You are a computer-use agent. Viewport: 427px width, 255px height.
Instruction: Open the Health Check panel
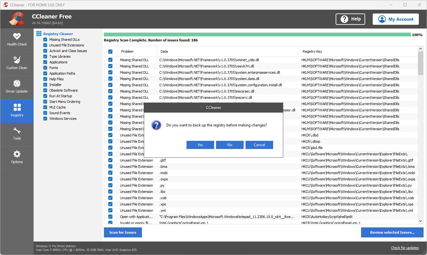click(x=17, y=40)
